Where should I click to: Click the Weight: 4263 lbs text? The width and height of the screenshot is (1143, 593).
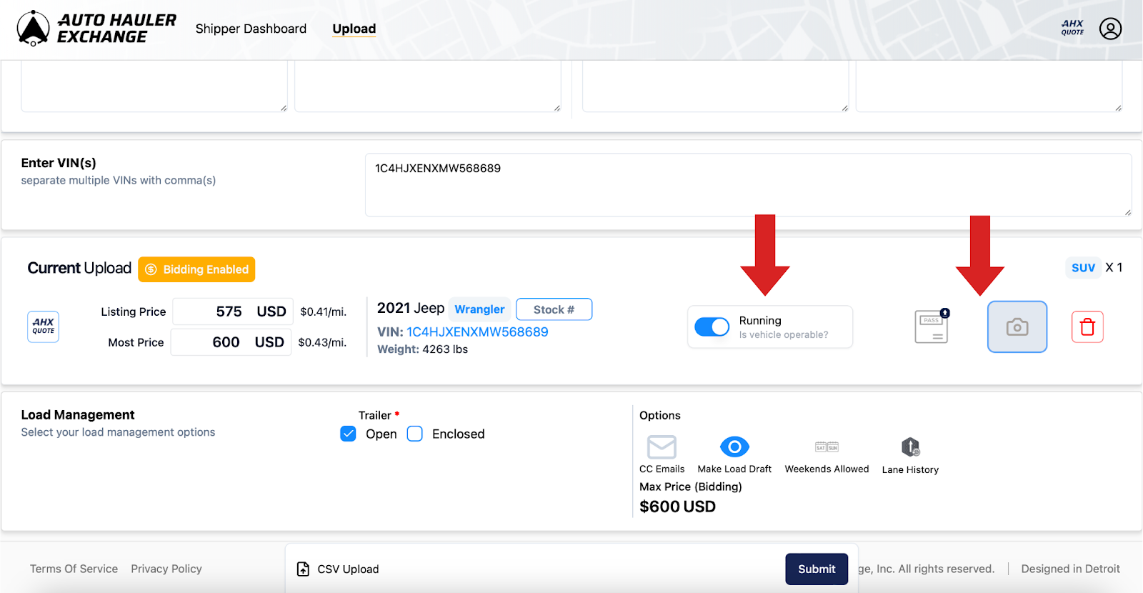pos(422,349)
